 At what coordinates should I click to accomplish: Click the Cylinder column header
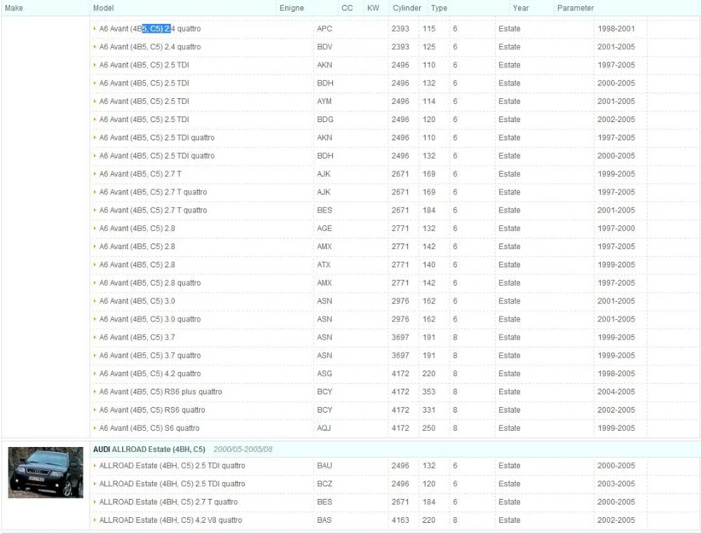coord(407,8)
